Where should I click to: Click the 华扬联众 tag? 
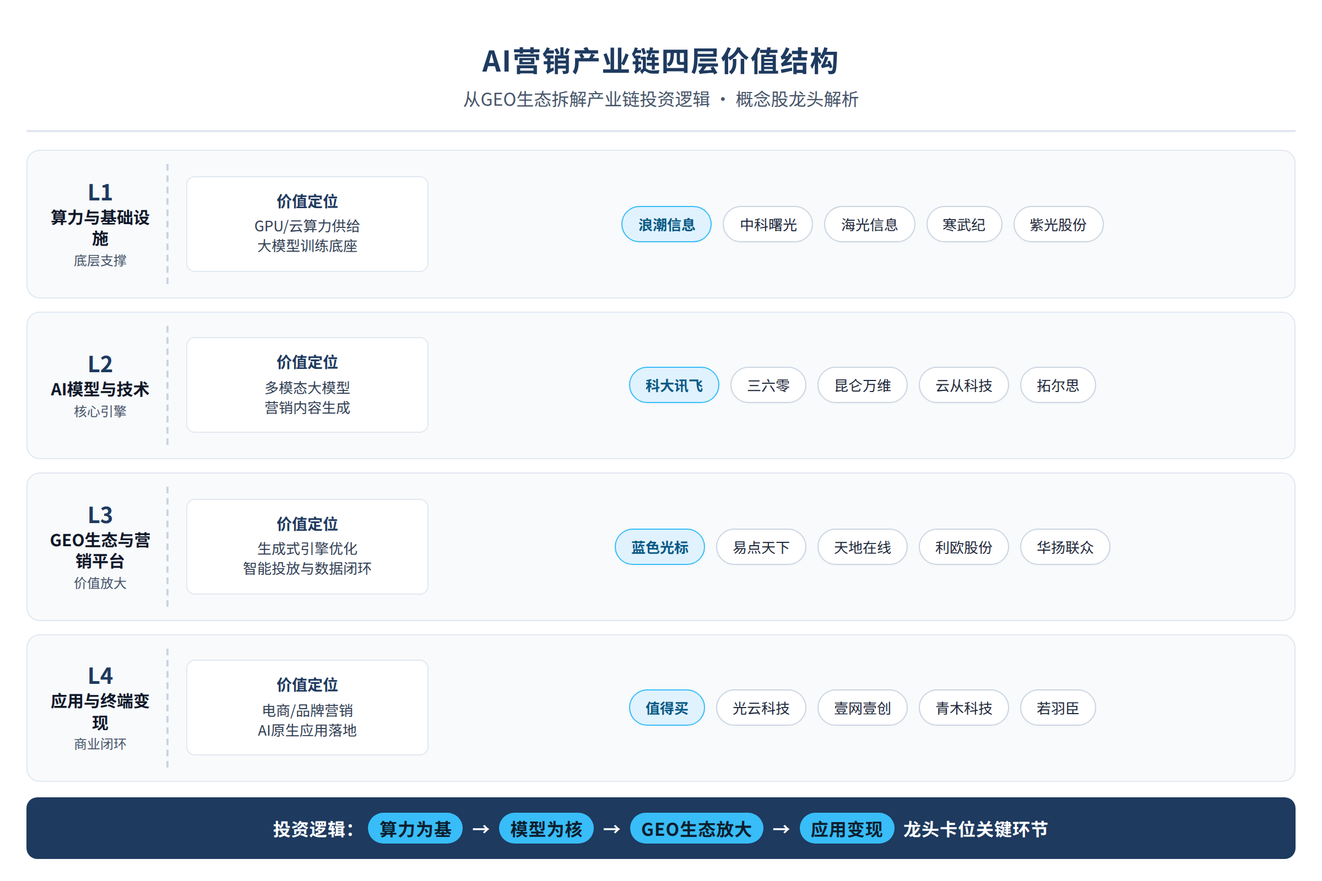point(1065,547)
